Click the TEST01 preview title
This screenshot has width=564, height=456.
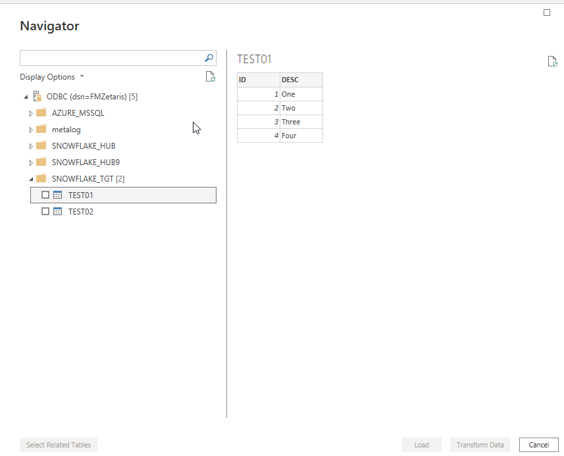[254, 59]
